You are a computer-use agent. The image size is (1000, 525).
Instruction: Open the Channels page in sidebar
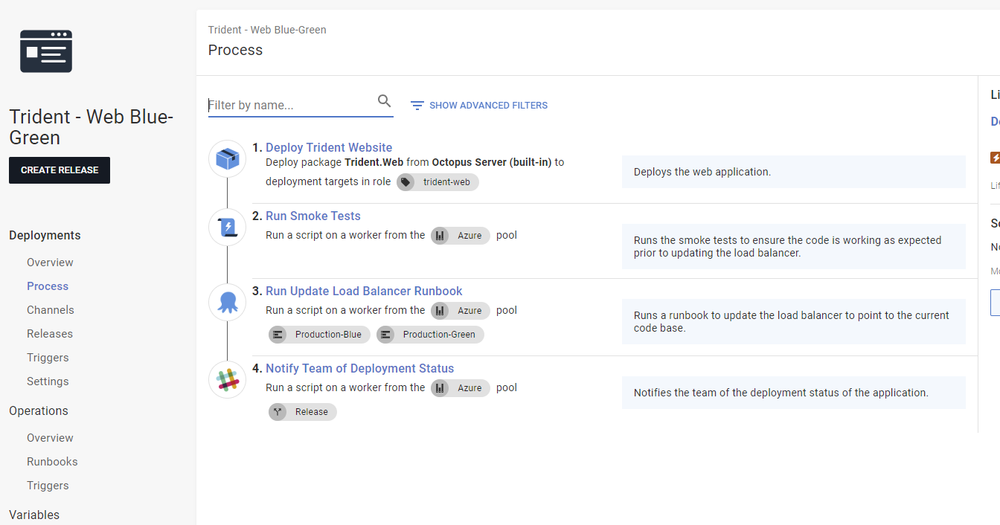point(51,310)
